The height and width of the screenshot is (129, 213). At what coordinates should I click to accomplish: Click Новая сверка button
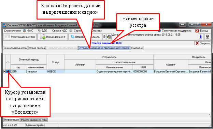click(x=37, y=48)
